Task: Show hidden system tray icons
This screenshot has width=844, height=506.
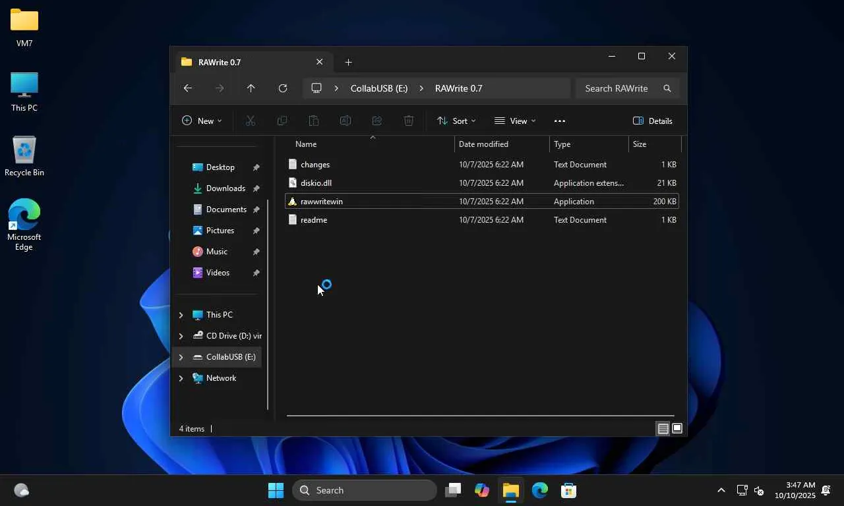Action: (x=721, y=490)
